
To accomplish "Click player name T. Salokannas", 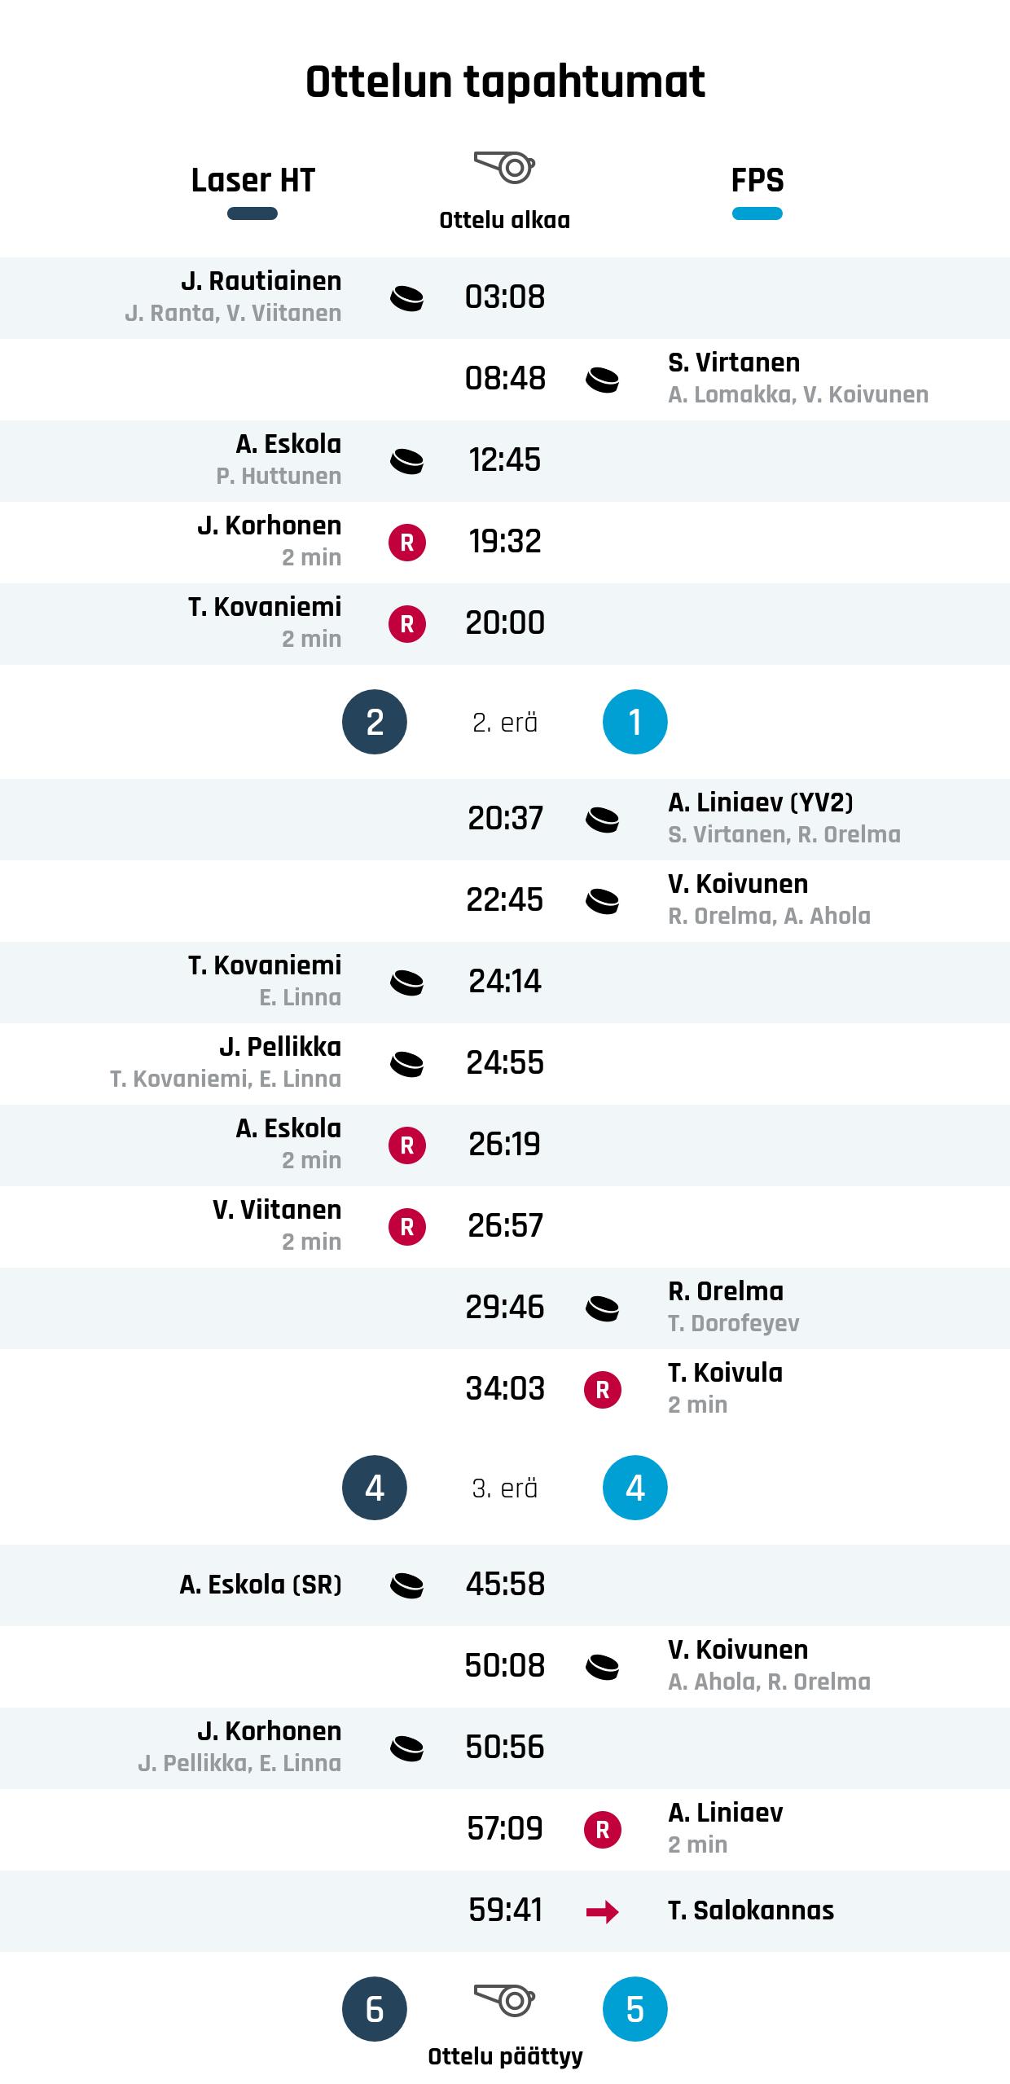I will [x=751, y=1910].
